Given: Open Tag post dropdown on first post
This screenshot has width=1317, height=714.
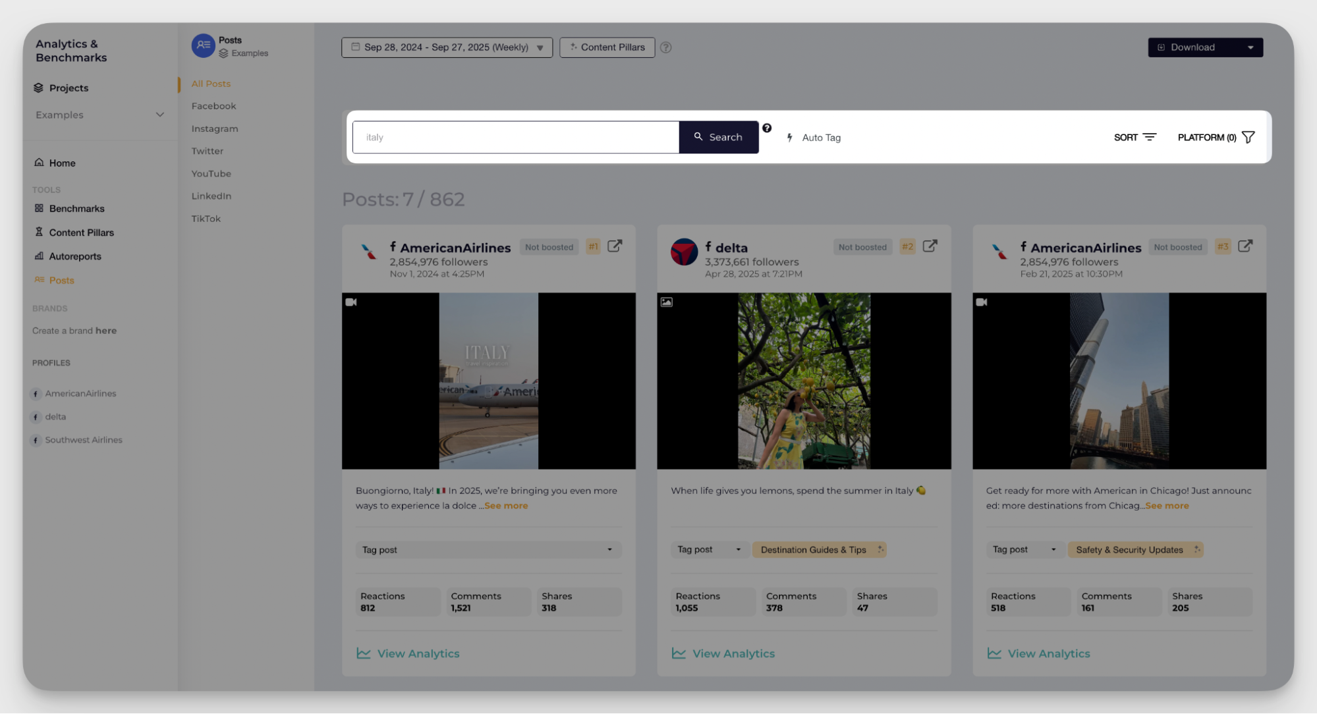Looking at the screenshot, I should [x=488, y=549].
